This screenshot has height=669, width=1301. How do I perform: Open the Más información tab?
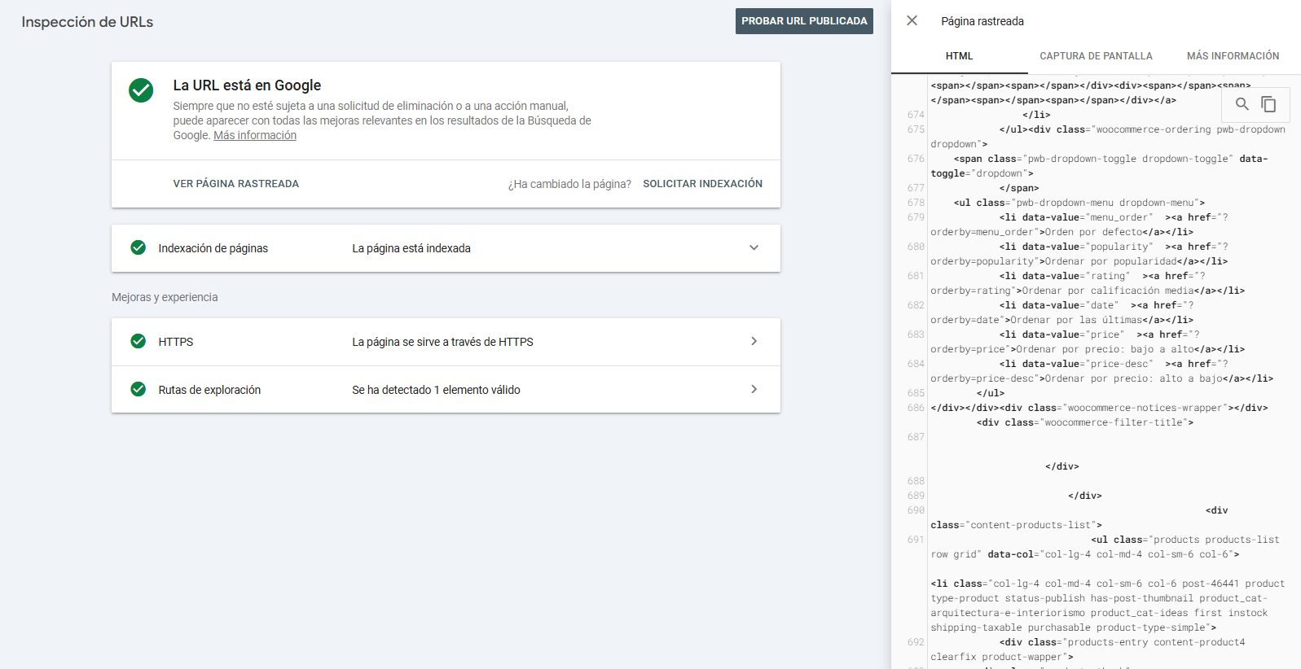(1233, 56)
